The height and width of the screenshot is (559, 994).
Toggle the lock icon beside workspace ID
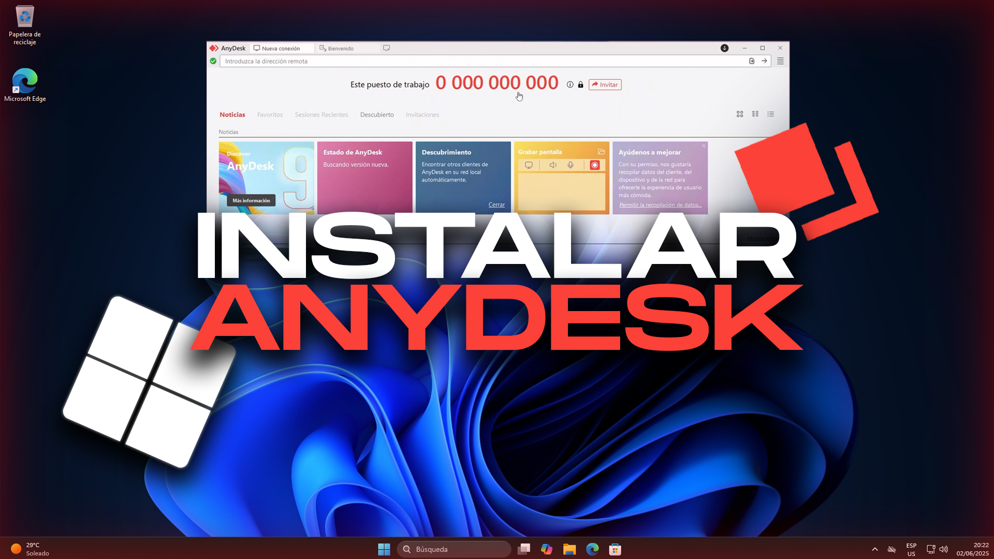pos(580,84)
